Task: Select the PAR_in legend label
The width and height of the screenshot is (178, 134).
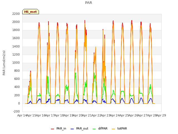Action: click(61, 128)
